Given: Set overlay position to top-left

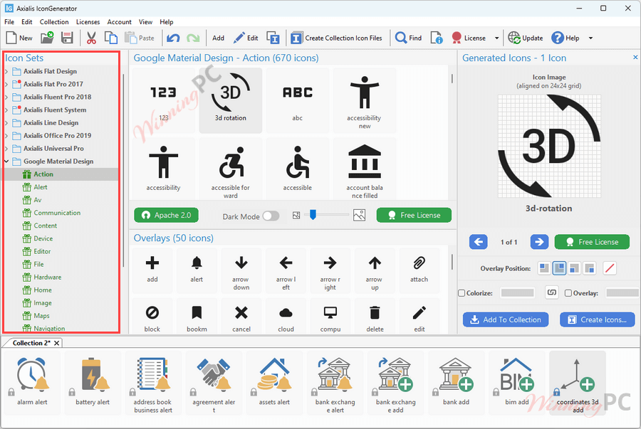Looking at the screenshot, I should (x=544, y=268).
